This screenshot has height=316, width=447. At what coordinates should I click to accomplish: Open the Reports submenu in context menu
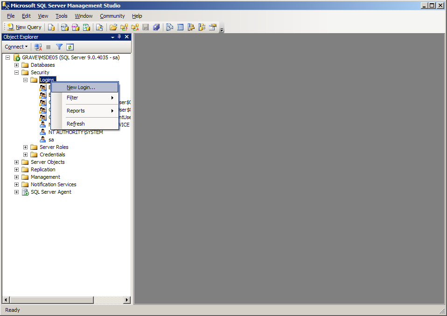coord(76,111)
